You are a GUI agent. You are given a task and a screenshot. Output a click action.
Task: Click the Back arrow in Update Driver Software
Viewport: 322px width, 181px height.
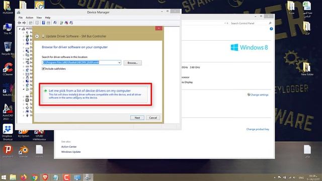pos(37,36)
